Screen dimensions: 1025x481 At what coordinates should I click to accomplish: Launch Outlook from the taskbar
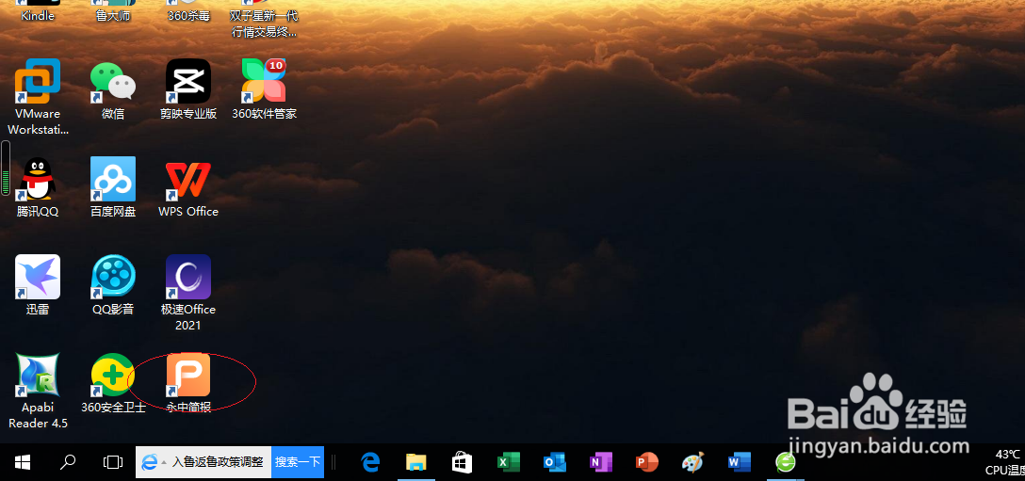coord(554,462)
